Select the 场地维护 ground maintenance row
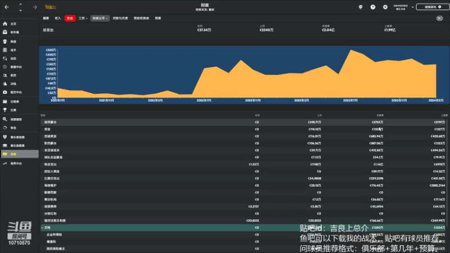Screen dimensions: 450x253 point(243,186)
